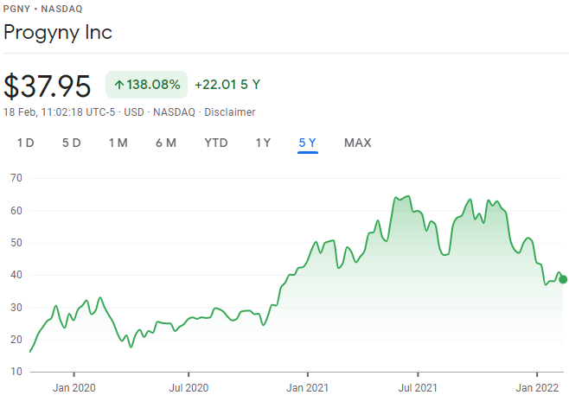Image resolution: width=569 pixels, height=395 pixels.
Task: Choose the 1 Y range tab
Action: (x=263, y=143)
